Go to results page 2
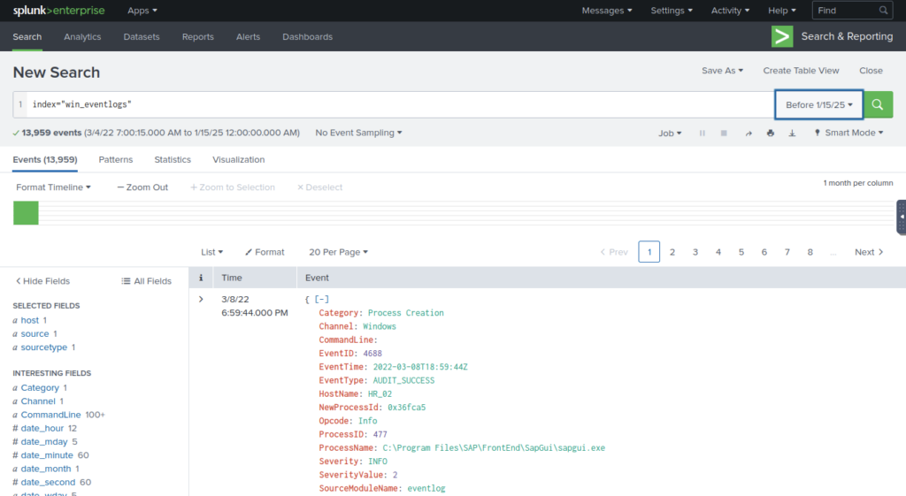The height and width of the screenshot is (496, 906). [x=672, y=252]
